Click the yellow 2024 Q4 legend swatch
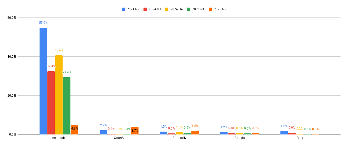Viewport: 348px width, 147px height. click(x=167, y=9)
